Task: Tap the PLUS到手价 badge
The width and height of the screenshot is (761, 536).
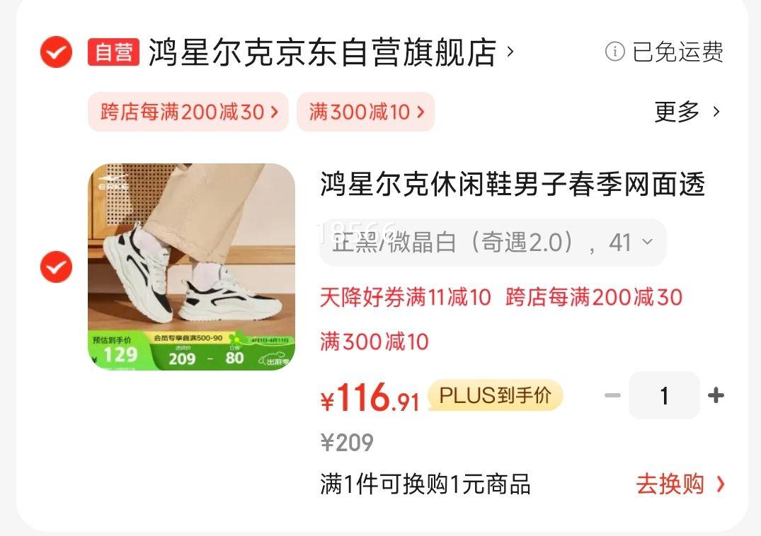Action: (495, 395)
